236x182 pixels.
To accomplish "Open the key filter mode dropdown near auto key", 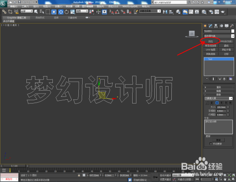I will [183, 175].
